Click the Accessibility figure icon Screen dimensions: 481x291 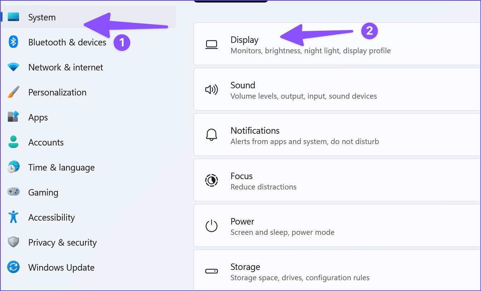(14, 217)
